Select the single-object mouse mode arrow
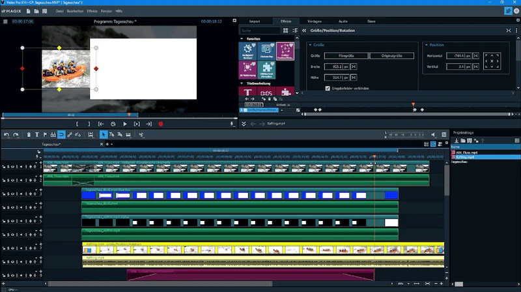The image size is (521, 292). (x=104, y=135)
